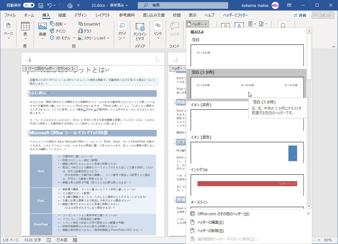Toggle the AutoSave switch off
Screen dimensions: 338x244
click(x=29, y=5)
